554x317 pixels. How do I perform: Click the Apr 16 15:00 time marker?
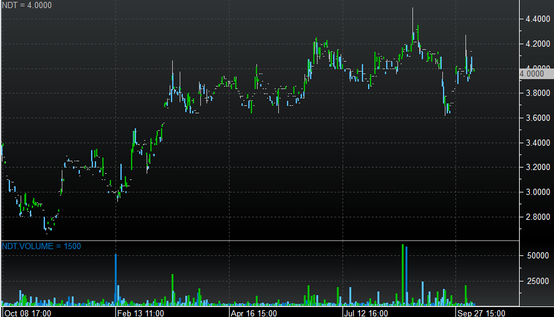(x=255, y=313)
